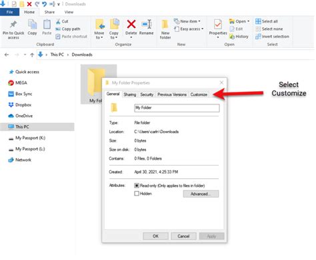Open Dropbox in the navigation pane
This screenshot has height=260, width=316.
[20, 104]
